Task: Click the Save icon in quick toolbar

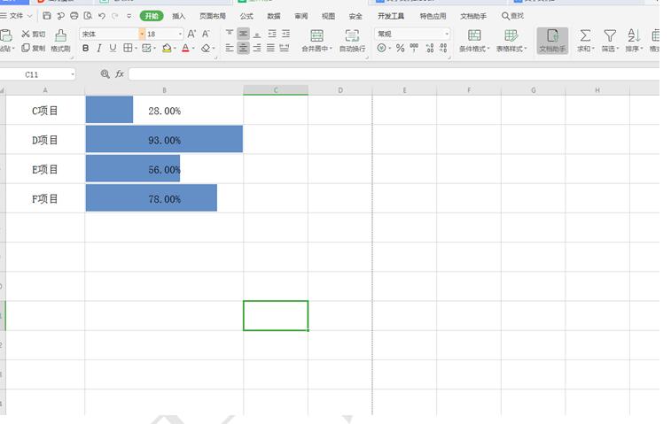Action: 47,16
